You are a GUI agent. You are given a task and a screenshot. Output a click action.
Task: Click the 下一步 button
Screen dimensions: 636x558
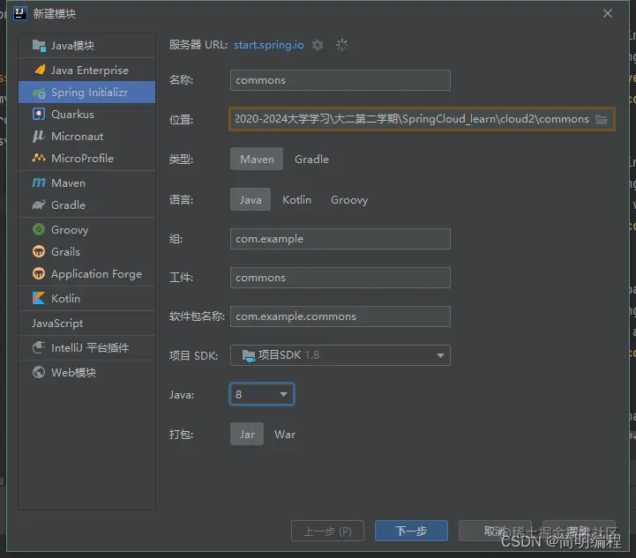point(411,531)
